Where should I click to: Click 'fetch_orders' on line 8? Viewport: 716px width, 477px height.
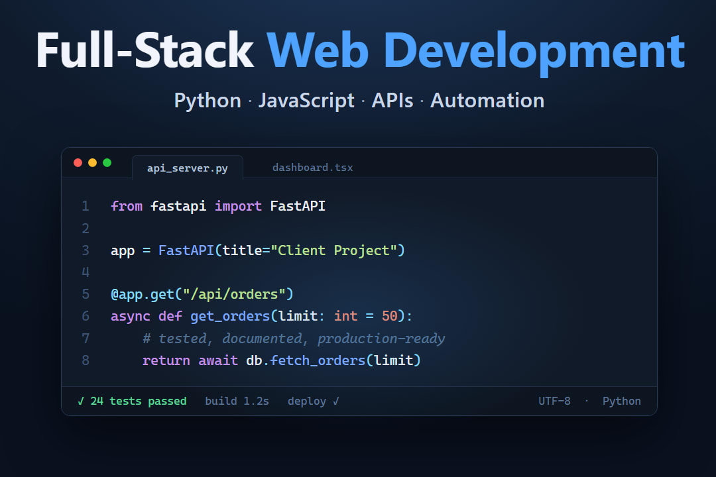point(318,360)
